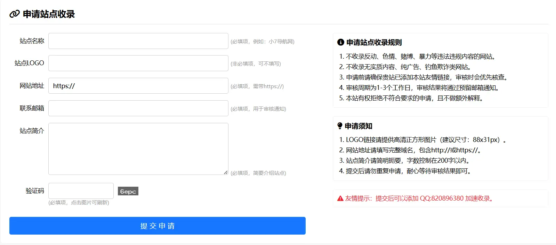Refresh the captcha image showing 6epc

128,191
